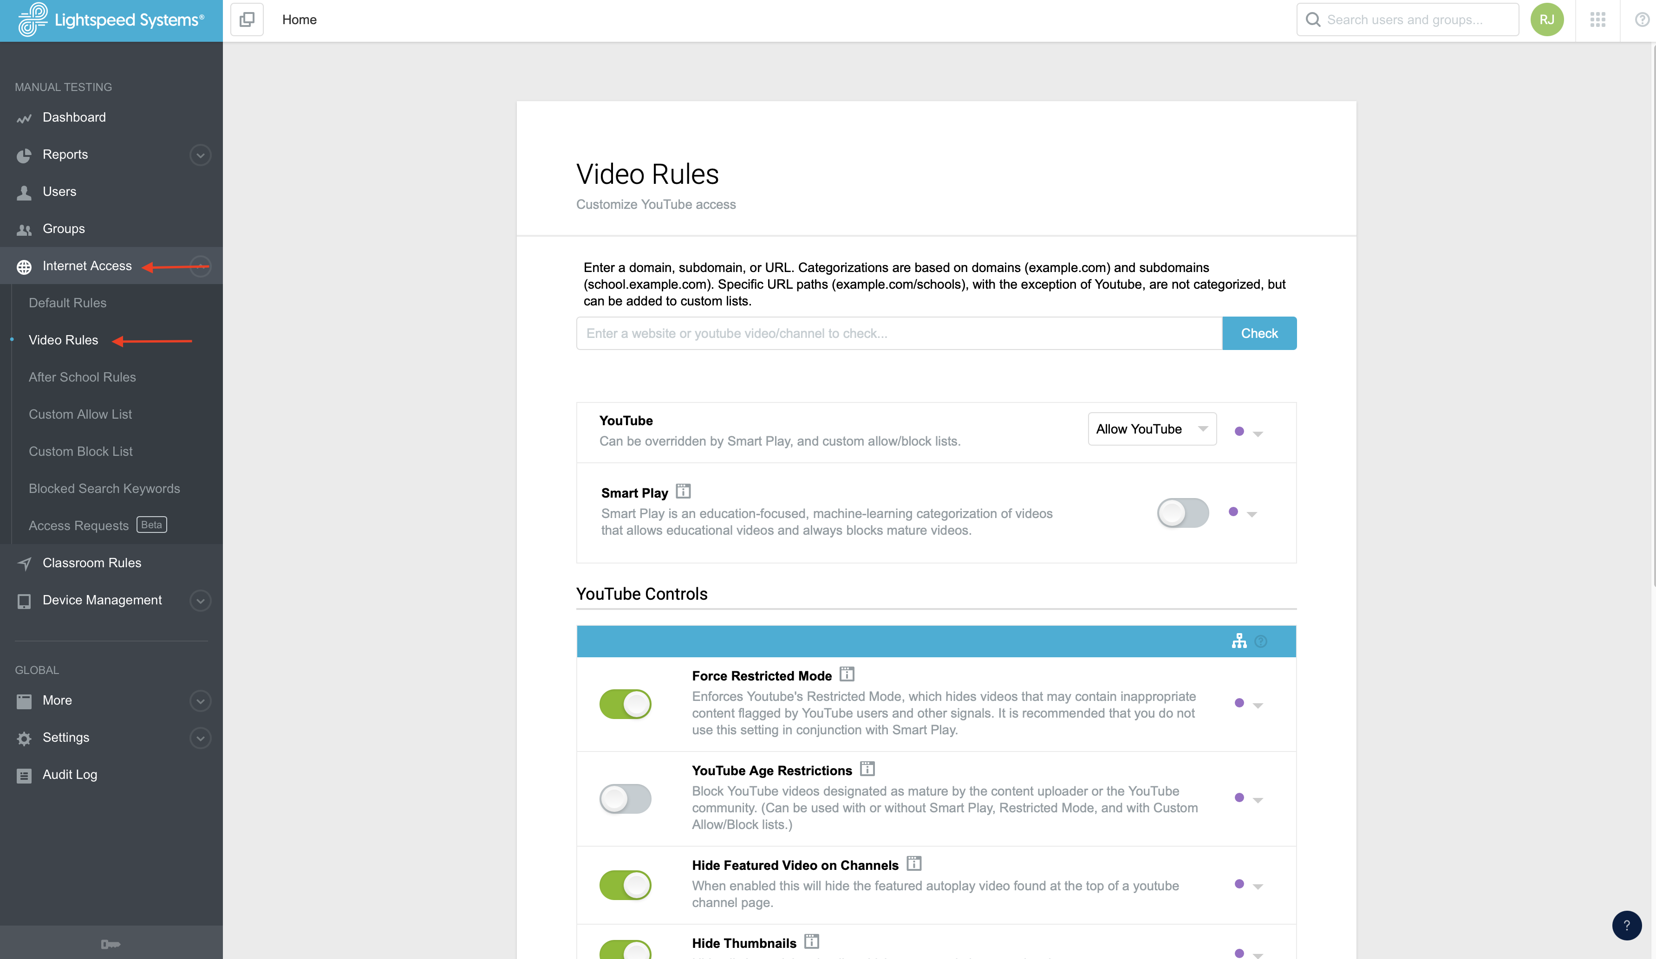Enable the Smart Play toggle
Screen dimensions: 1656x959
tap(1182, 513)
